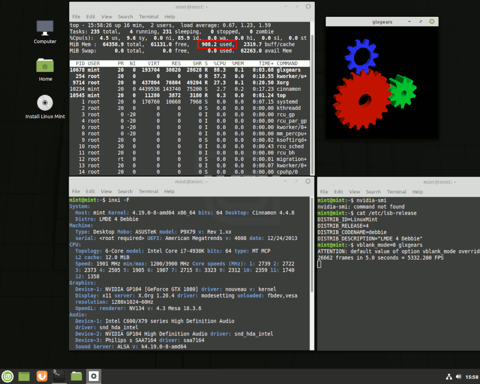Viewport: 480px width, 384px height.
Task: Open File menu in inxi terminal
Action: (x=76, y=192)
